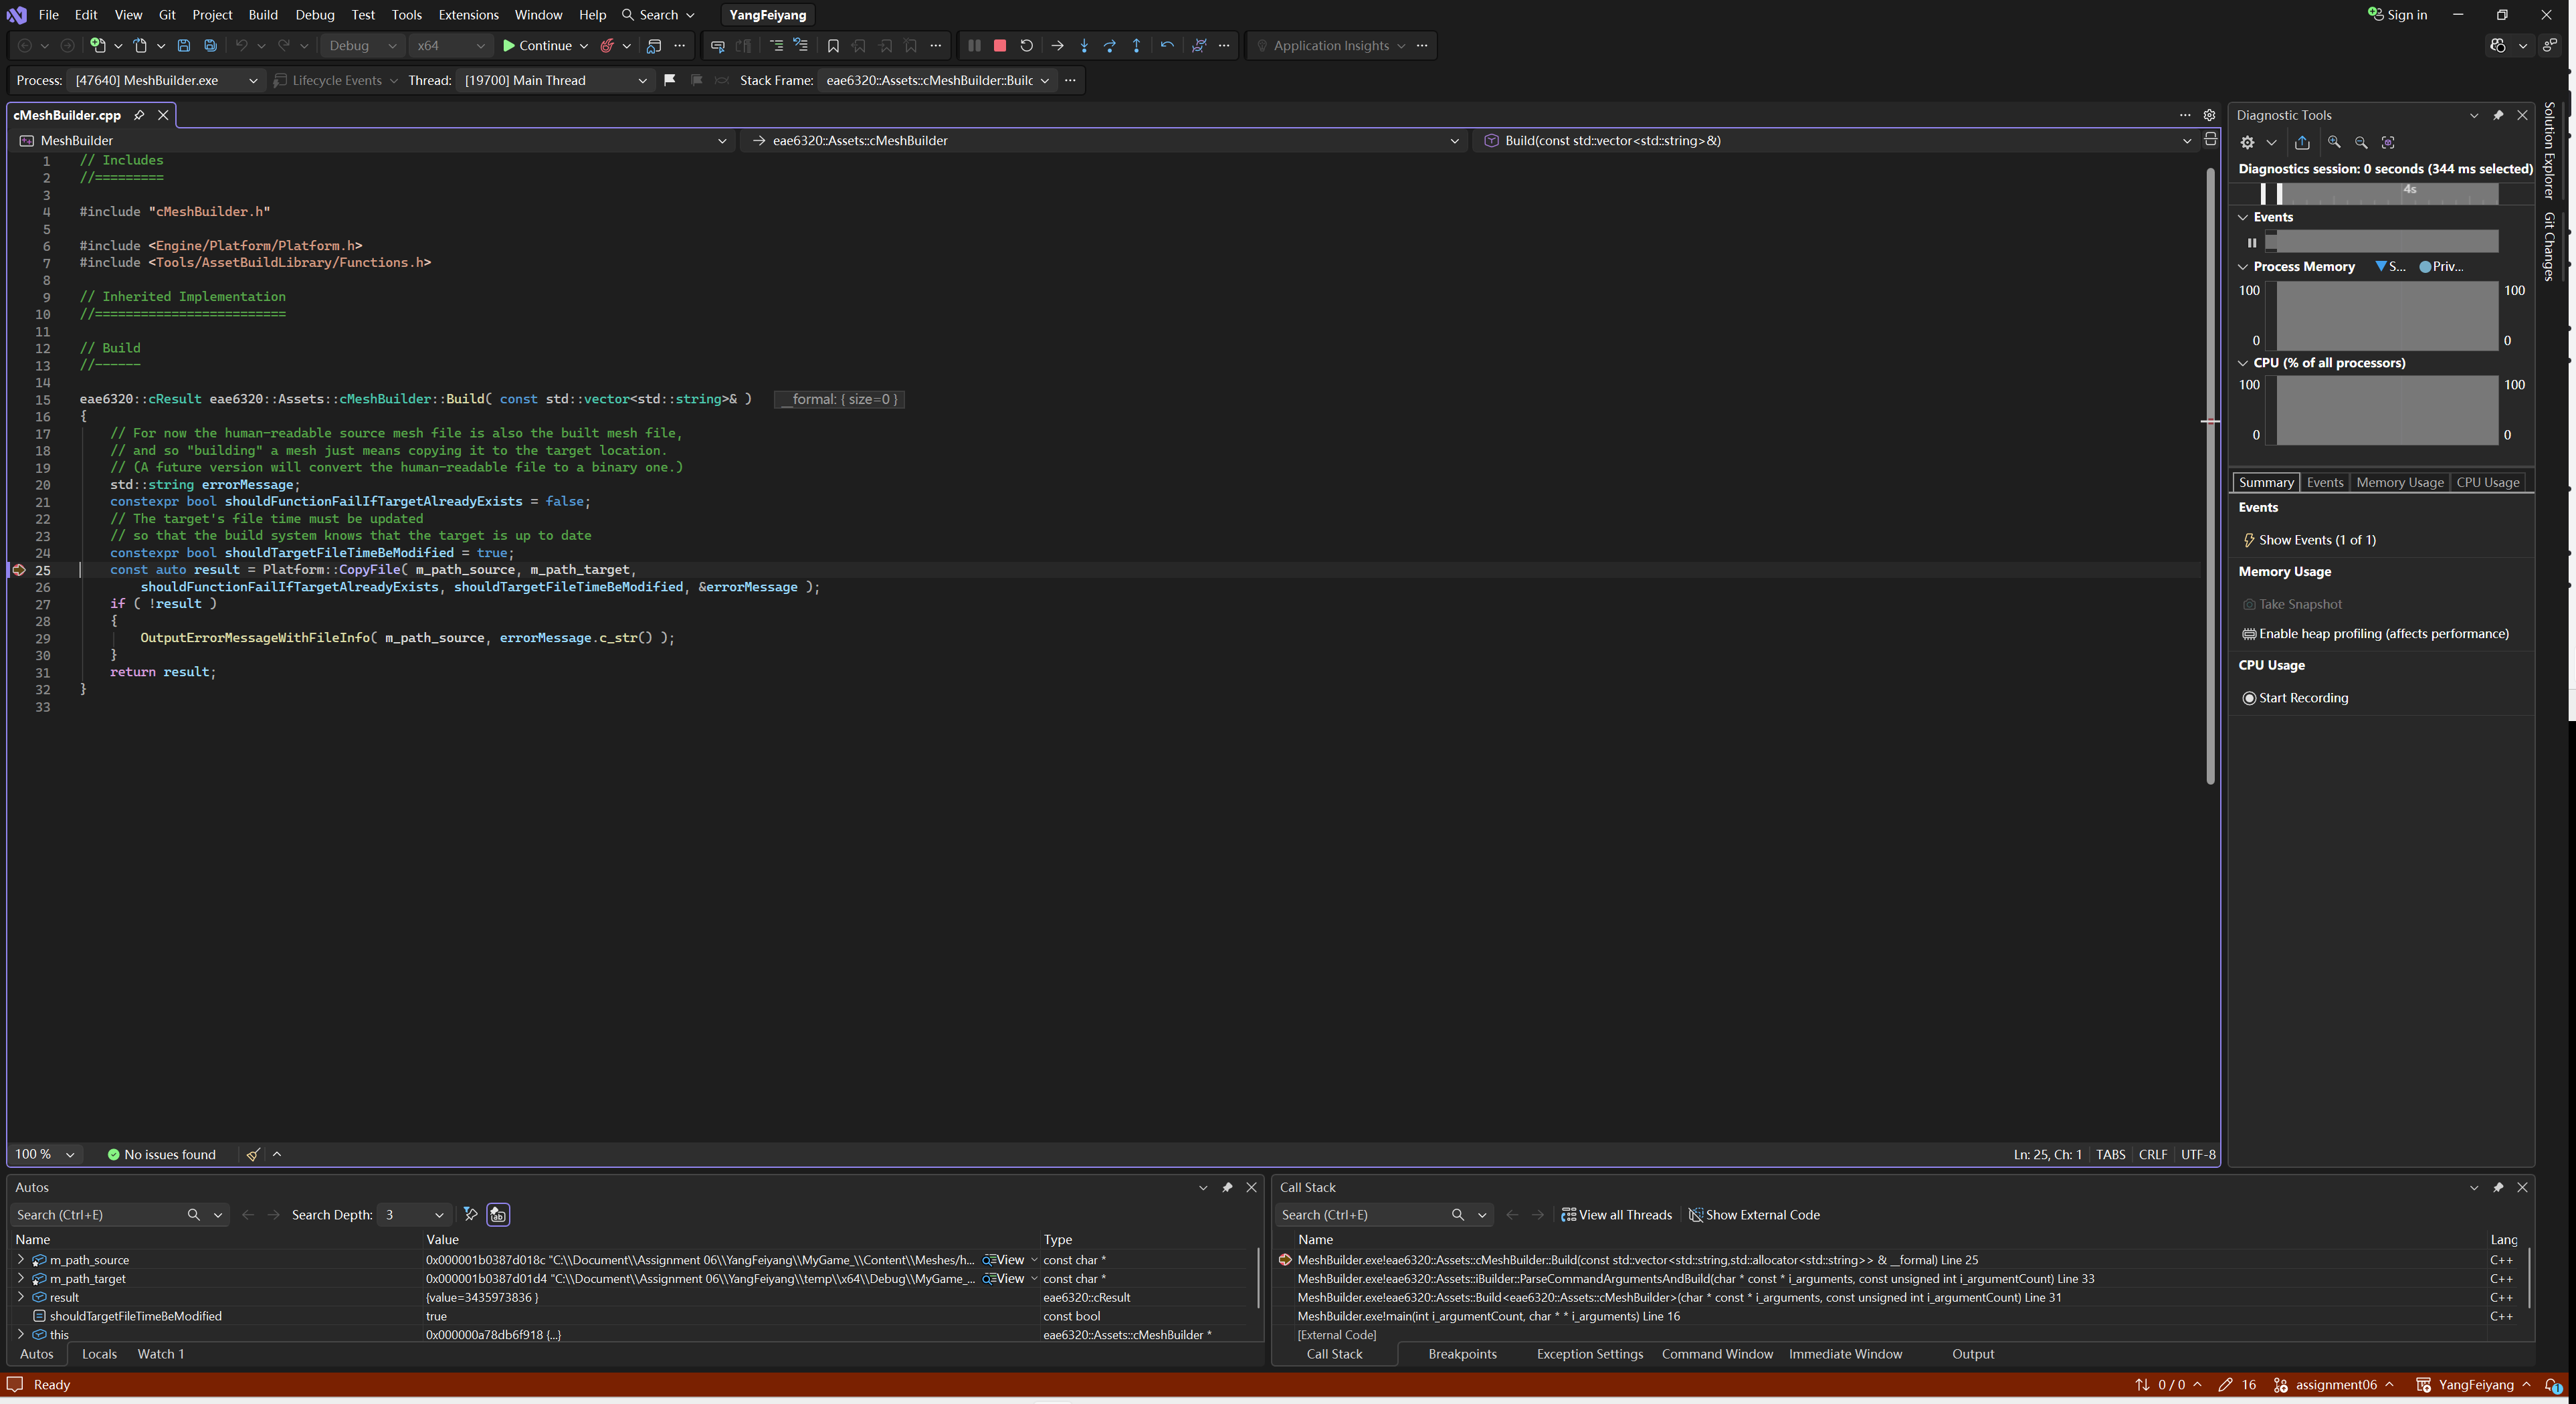Click Diagnostic Tools settings gear
The width and height of the screenshot is (2576, 1404).
[x=2247, y=142]
